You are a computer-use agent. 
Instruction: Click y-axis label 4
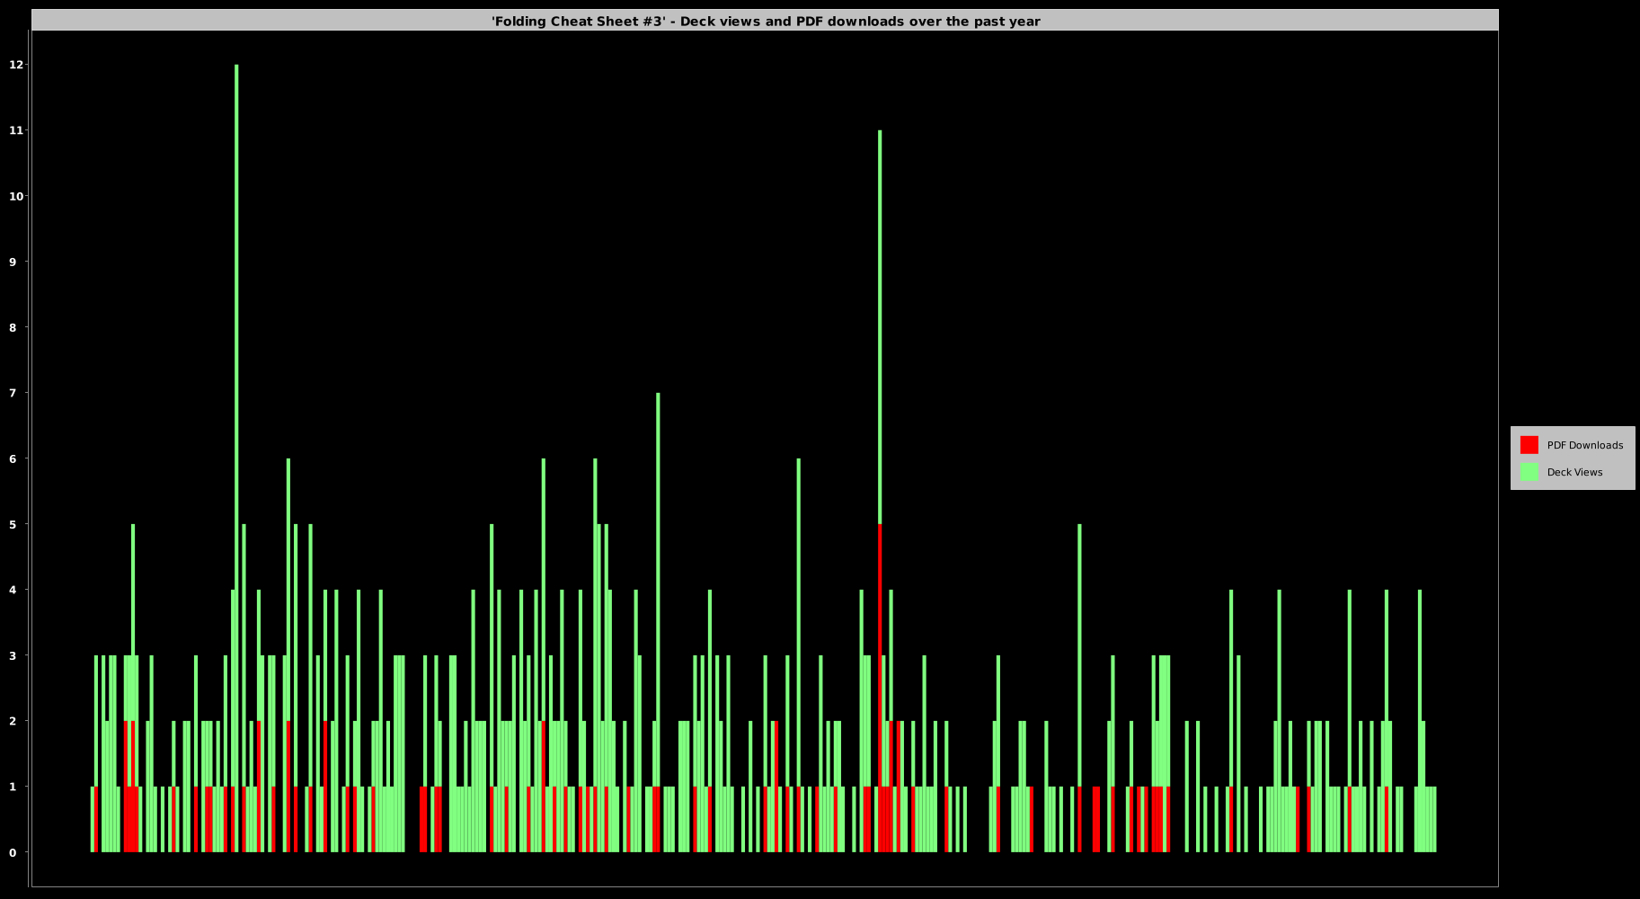[x=13, y=590]
